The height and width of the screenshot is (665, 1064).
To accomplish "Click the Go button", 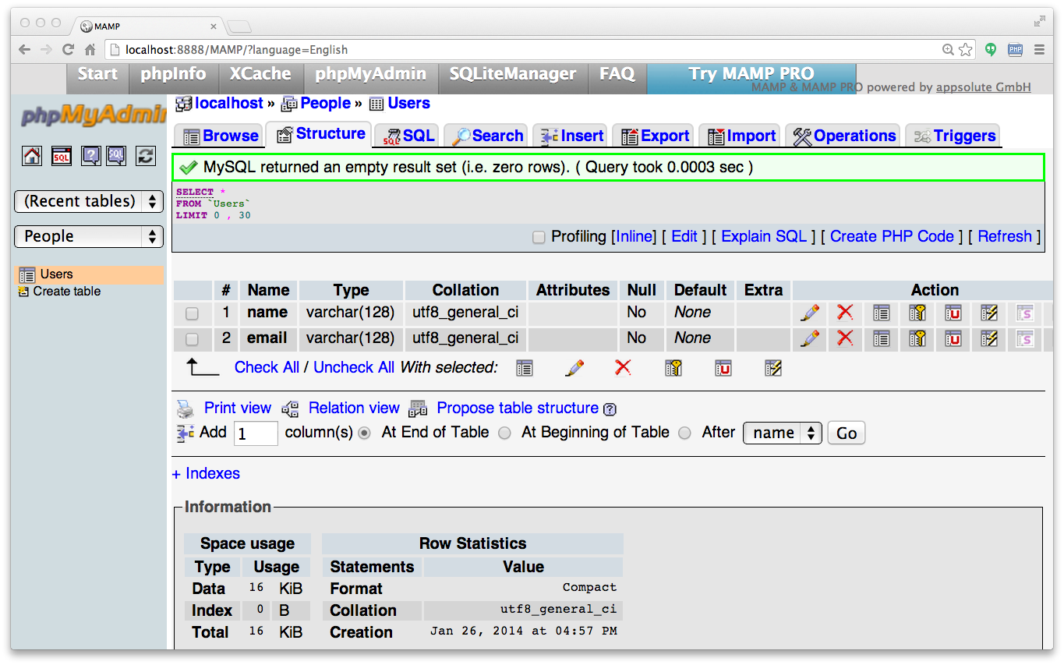I will pyautogui.click(x=847, y=433).
